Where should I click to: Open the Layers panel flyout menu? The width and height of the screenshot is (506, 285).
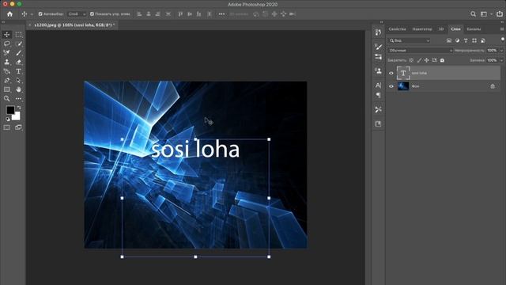click(502, 29)
